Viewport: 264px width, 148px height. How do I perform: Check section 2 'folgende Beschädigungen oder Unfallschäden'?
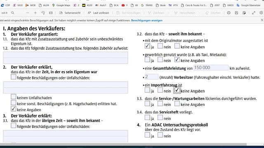tap(14, 77)
